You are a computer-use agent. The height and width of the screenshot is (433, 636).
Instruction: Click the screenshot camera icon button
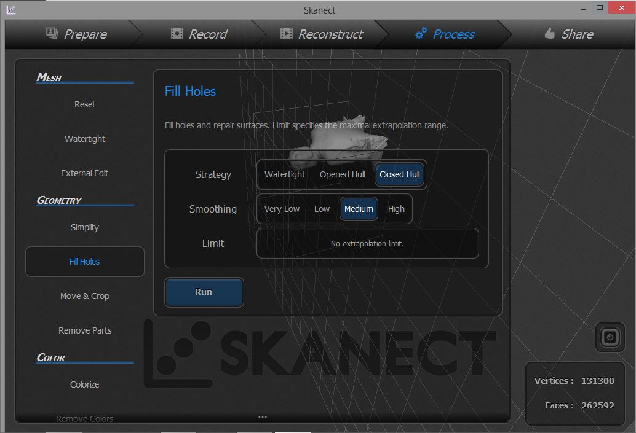(610, 337)
